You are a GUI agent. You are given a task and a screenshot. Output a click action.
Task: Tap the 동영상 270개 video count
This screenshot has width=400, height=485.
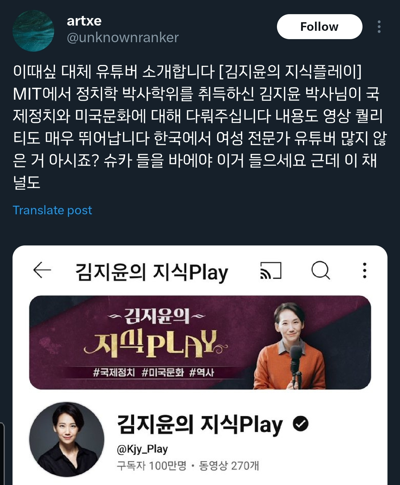pos(229,466)
